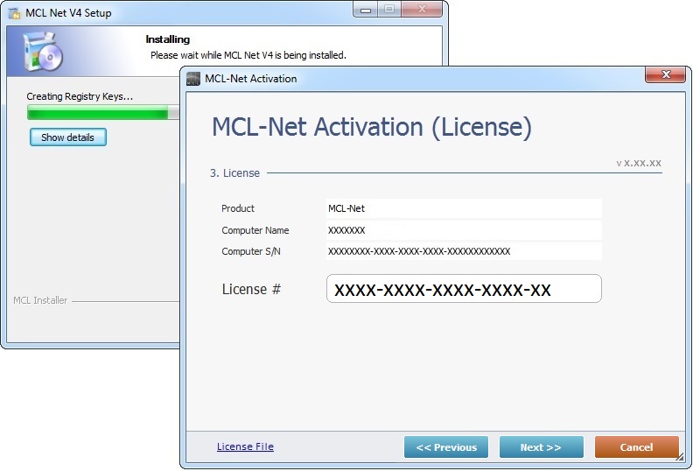Click the 'Product' label
This screenshot has height=471, width=693.
[x=238, y=208]
